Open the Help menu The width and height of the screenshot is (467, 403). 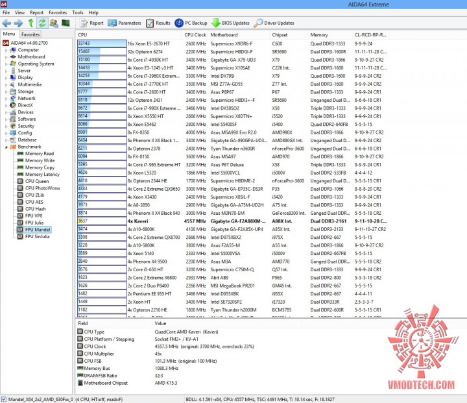point(93,12)
